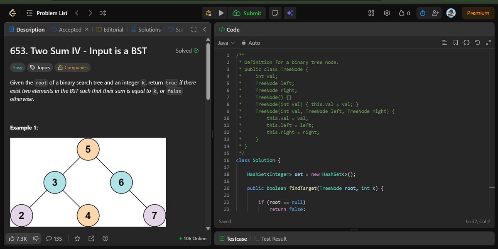This screenshot has width=498, height=249.
Task: Click the Ln 32, Col 2 status
Action: (478, 221)
